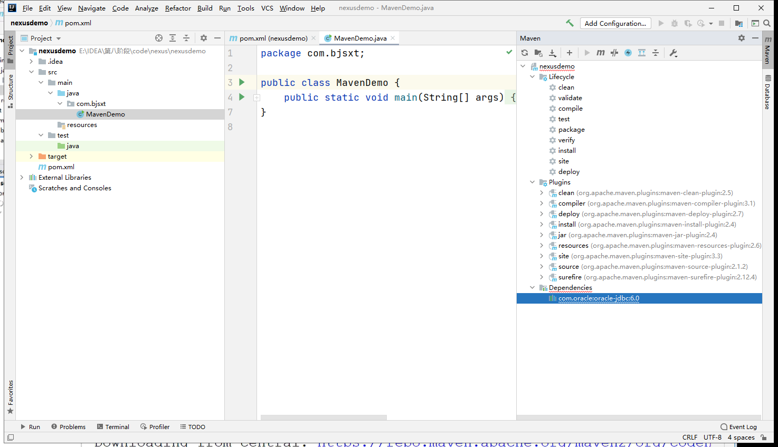Open the VCS menu
This screenshot has height=447, width=778.
pyautogui.click(x=267, y=8)
